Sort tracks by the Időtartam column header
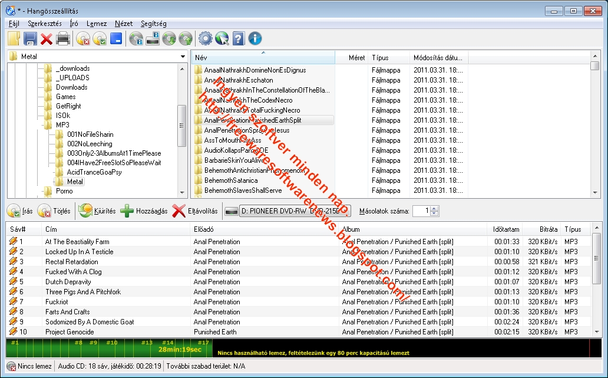Image resolution: width=608 pixels, height=378 pixels. pos(504,229)
